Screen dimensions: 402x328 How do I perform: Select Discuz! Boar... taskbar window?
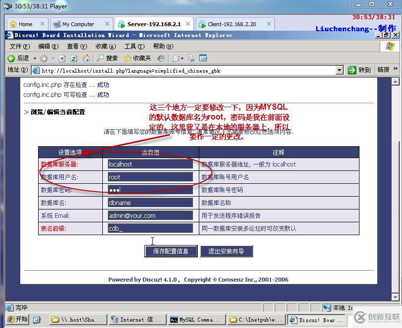click(x=316, y=320)
